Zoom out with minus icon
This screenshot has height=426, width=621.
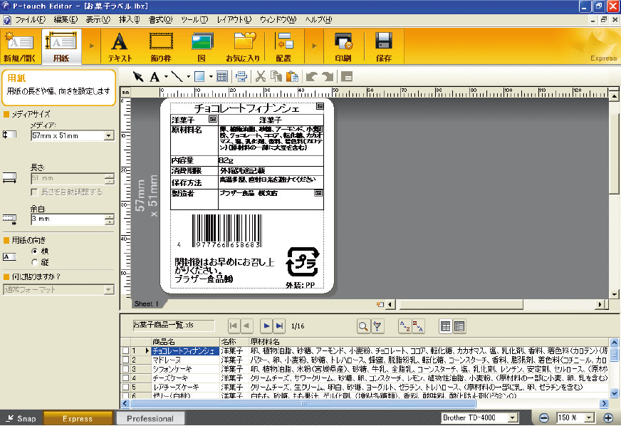[x=544, y=417]
